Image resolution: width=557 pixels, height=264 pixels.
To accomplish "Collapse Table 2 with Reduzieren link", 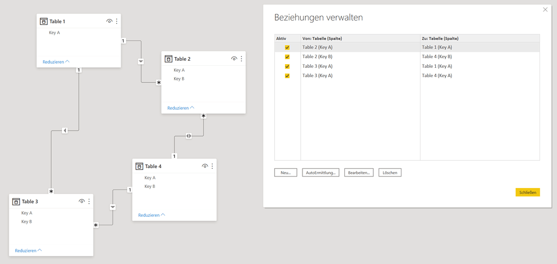I will click(x=181, y=108).
